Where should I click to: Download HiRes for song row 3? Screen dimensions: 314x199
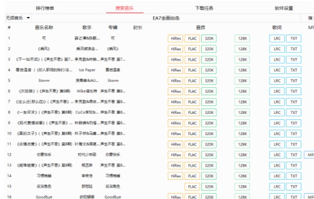pyautogui.click(x=176, y=60)
